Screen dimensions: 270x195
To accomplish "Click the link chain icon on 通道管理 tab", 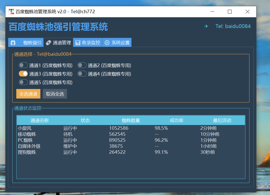I will click(49, 43).
